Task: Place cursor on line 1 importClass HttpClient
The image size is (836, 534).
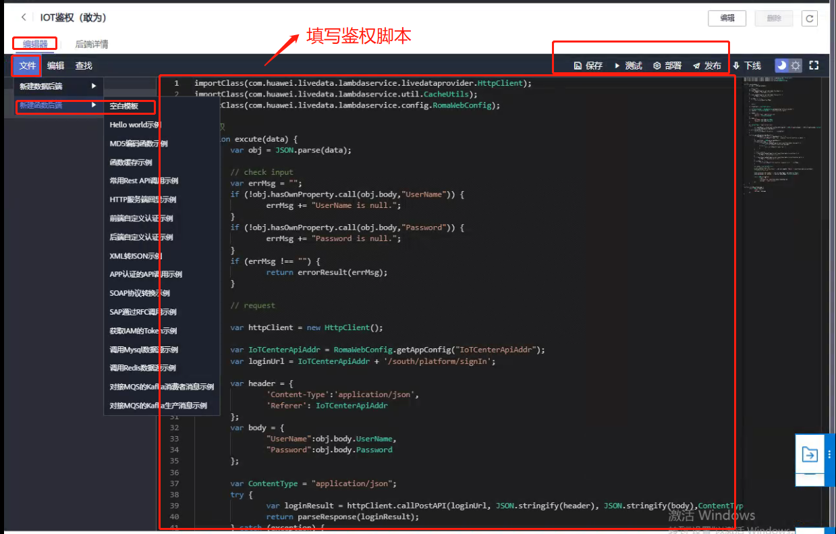Action: point(363,83)
